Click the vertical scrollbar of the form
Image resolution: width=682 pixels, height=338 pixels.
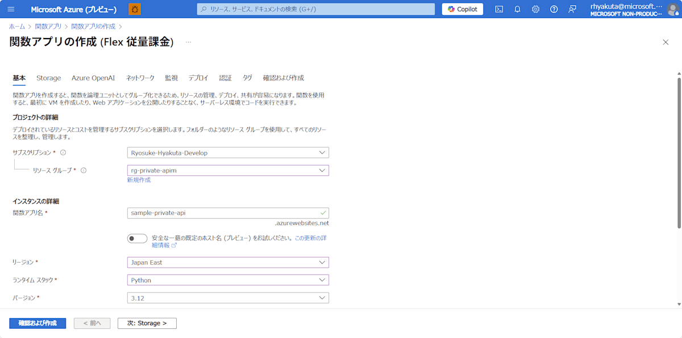coord(679,153)
